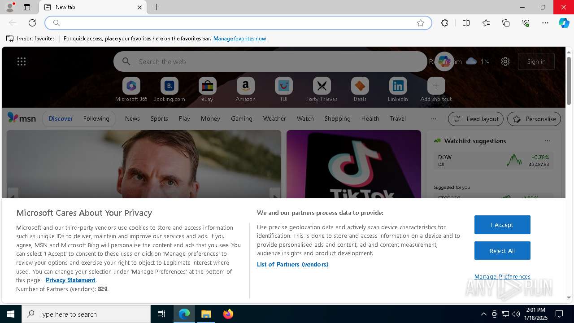Launch Firefox from the taskbar
Screen dimensions: 574x323
228,314
